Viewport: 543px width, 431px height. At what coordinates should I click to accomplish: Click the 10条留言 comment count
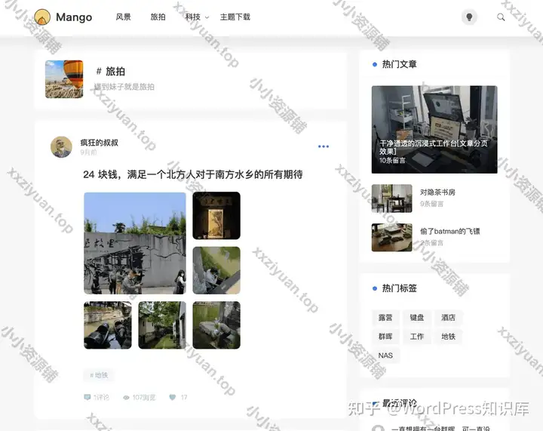click(392, 160)
